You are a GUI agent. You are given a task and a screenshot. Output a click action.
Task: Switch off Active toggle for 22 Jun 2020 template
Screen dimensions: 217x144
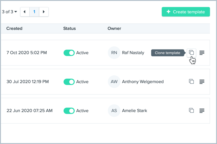click(x=69, y=111)
